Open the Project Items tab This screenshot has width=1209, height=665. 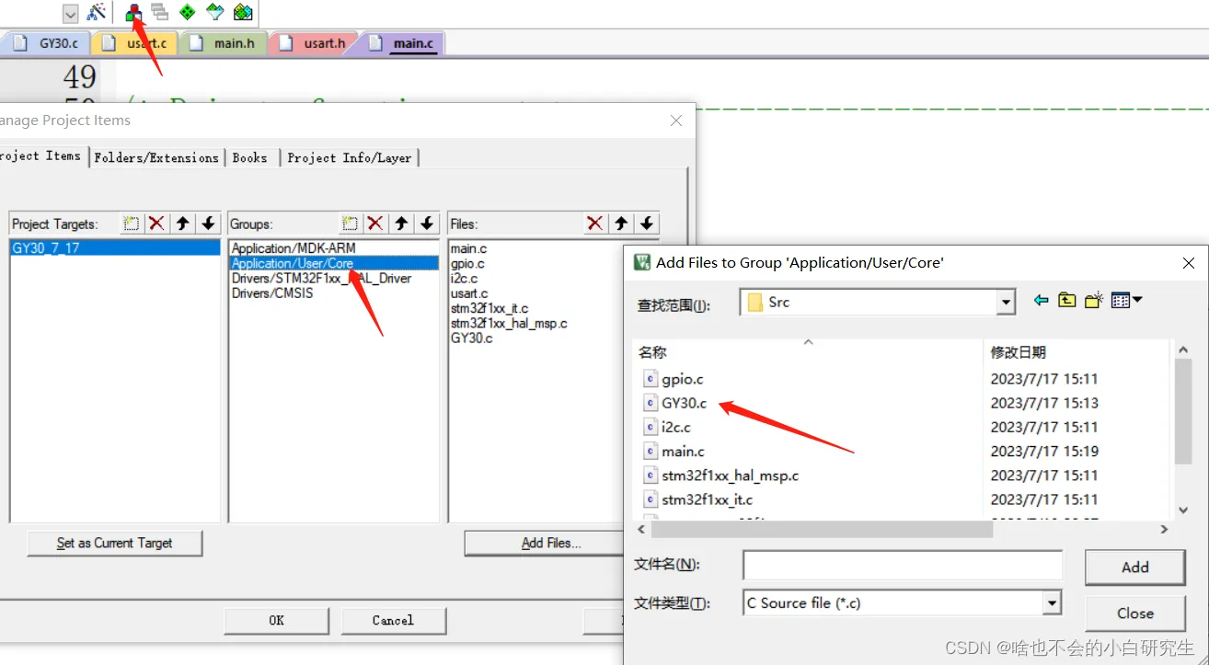point(41,156)
